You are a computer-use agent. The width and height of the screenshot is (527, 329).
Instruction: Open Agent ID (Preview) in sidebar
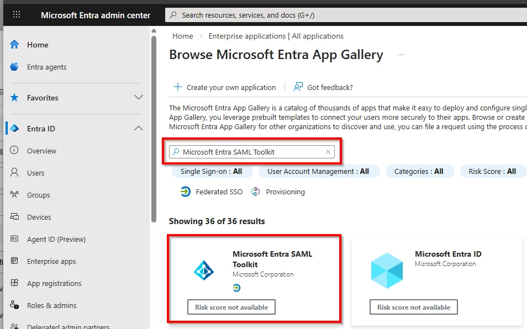(56, 240)
